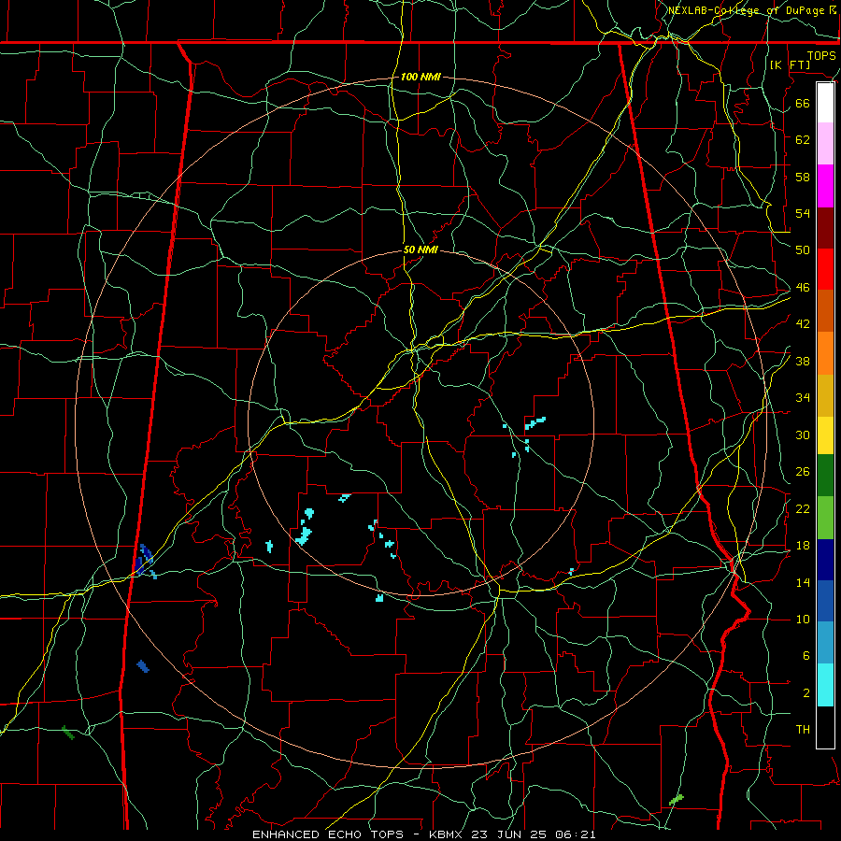Image resolution: width=841 pixels, height=841 pixels.
Task: Click the "50 NMI" range ring label
Action: [x=421, y=249]
